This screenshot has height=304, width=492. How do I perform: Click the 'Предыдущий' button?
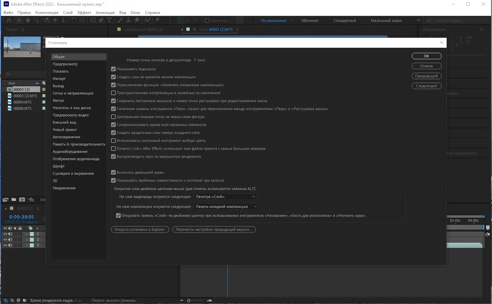pos(426,76)
